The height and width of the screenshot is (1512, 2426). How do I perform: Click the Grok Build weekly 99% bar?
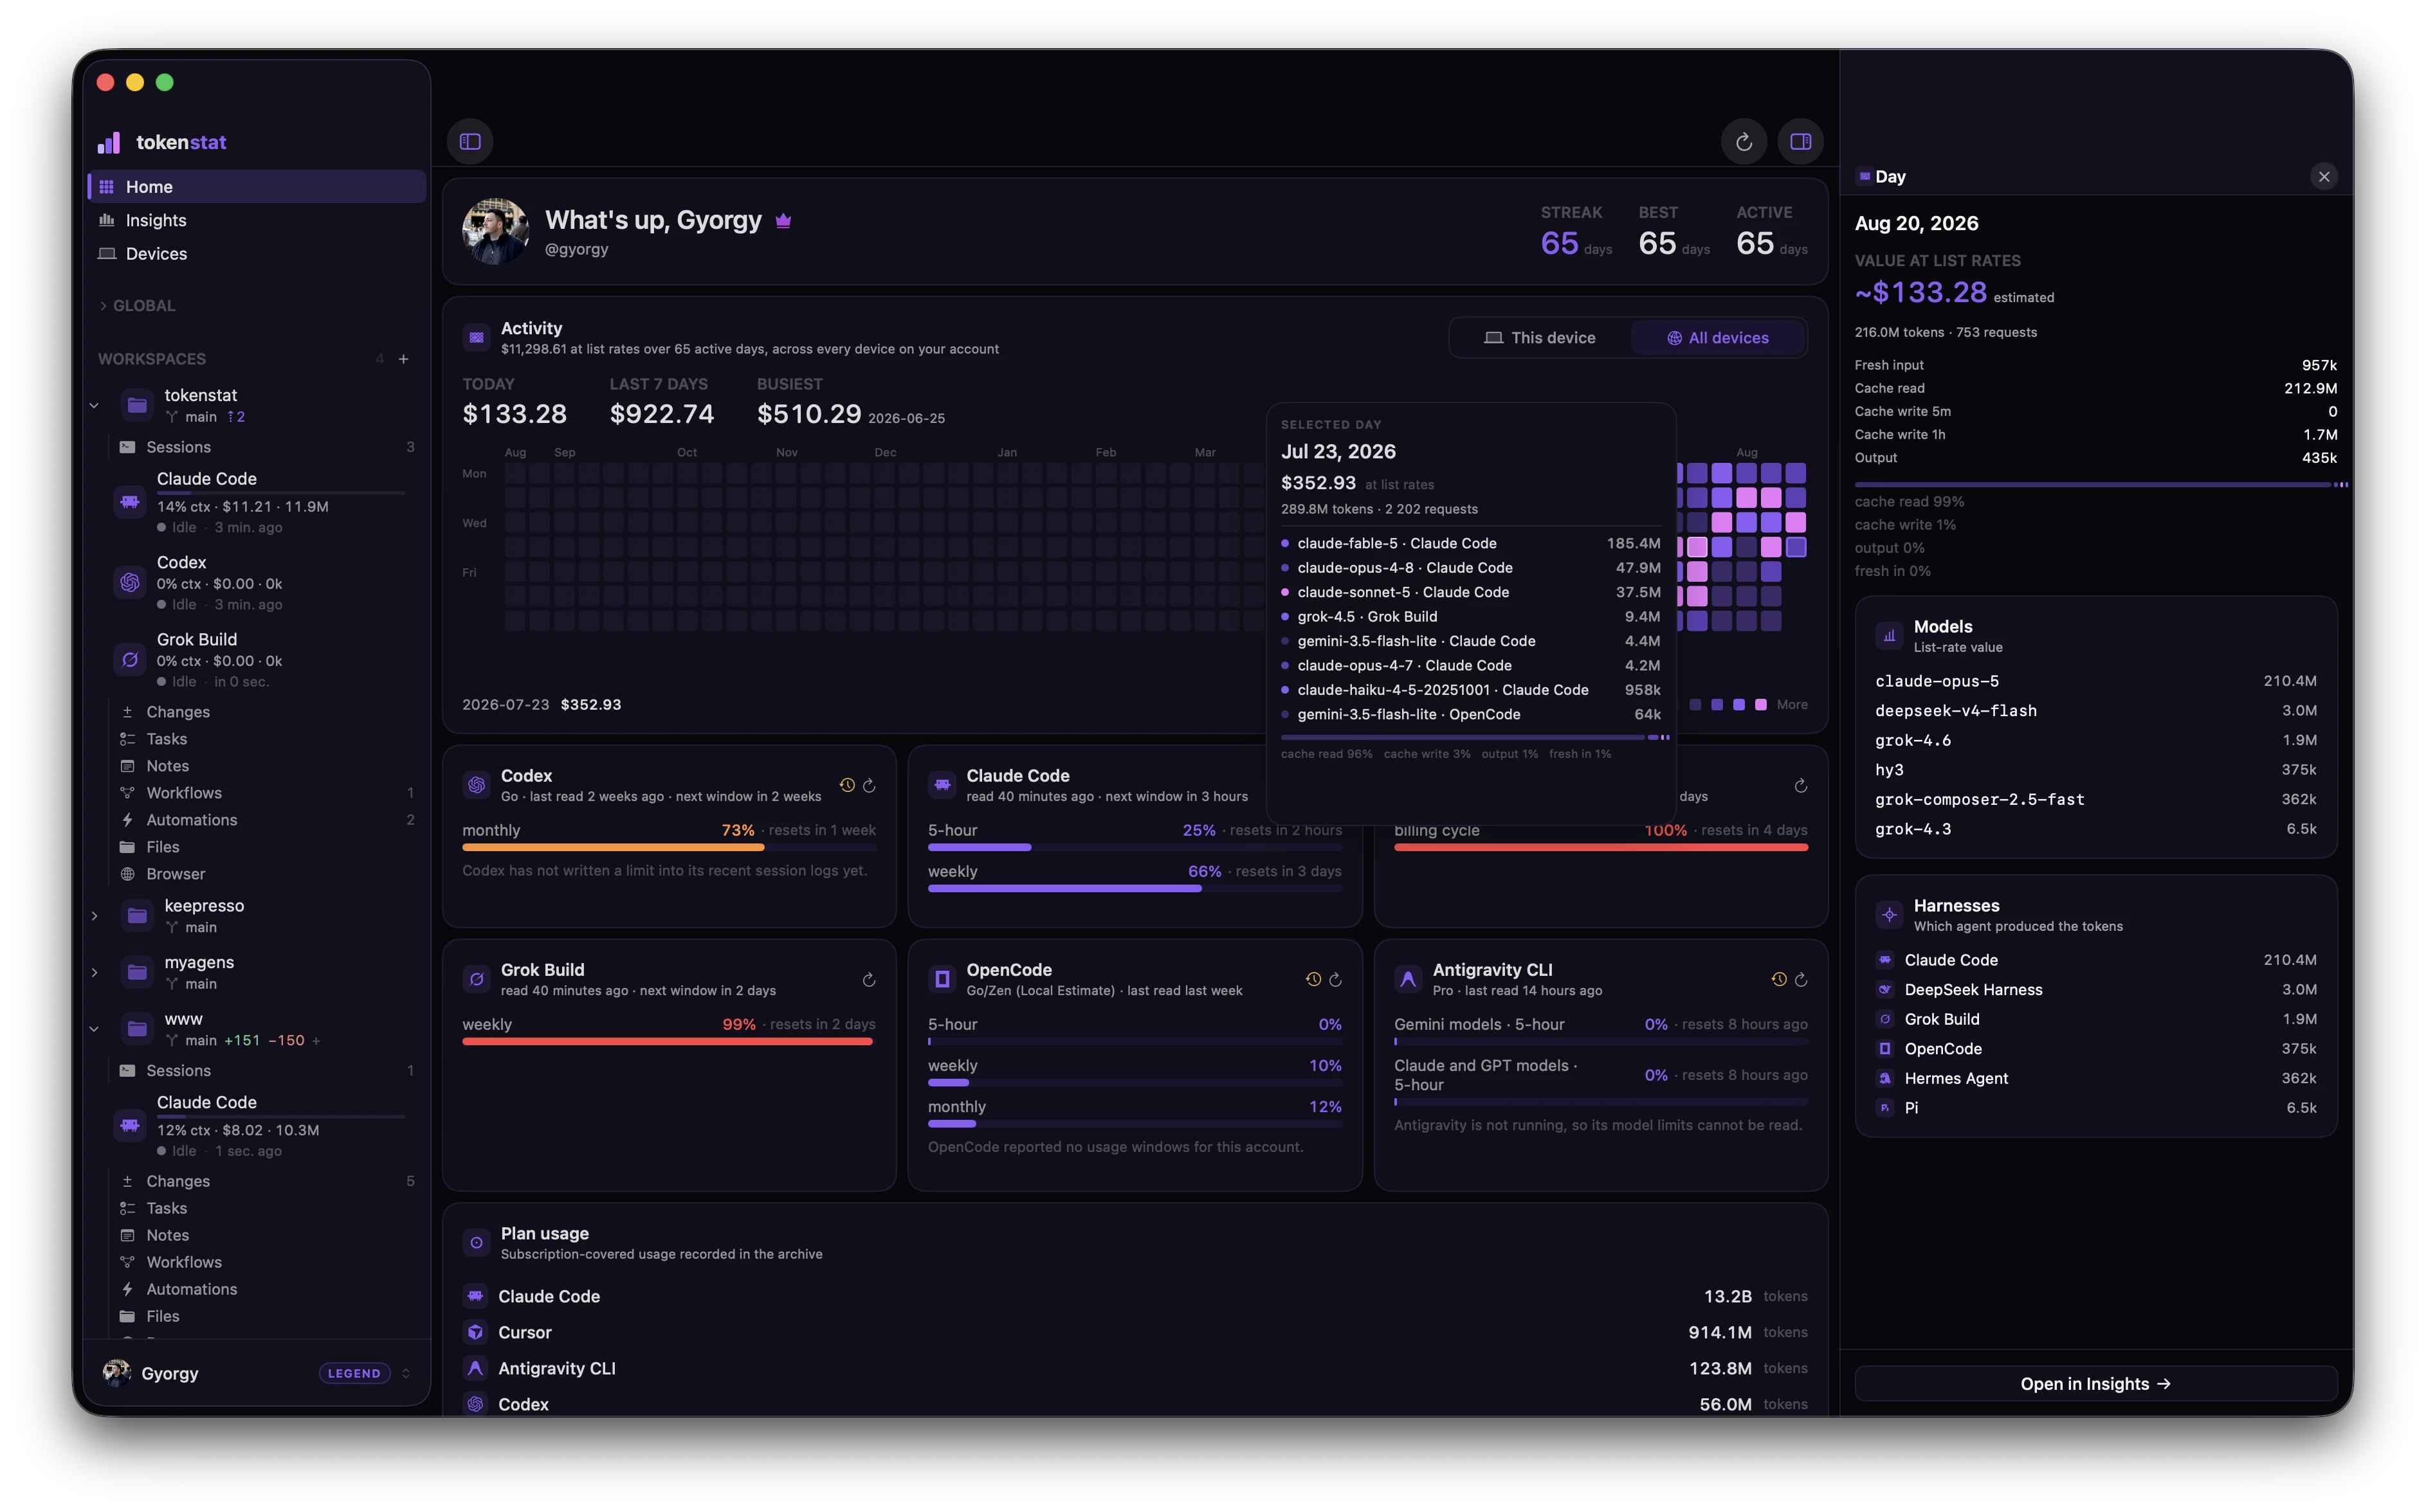(670, 1042)
